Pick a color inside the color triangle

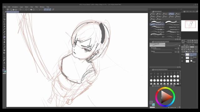coord(165,97)
